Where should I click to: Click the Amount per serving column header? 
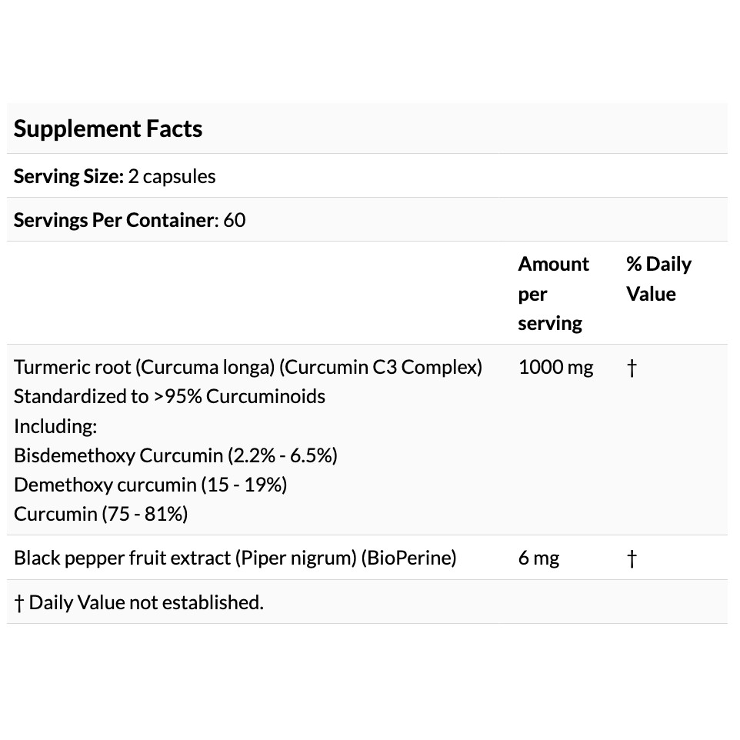coord(553,293)
